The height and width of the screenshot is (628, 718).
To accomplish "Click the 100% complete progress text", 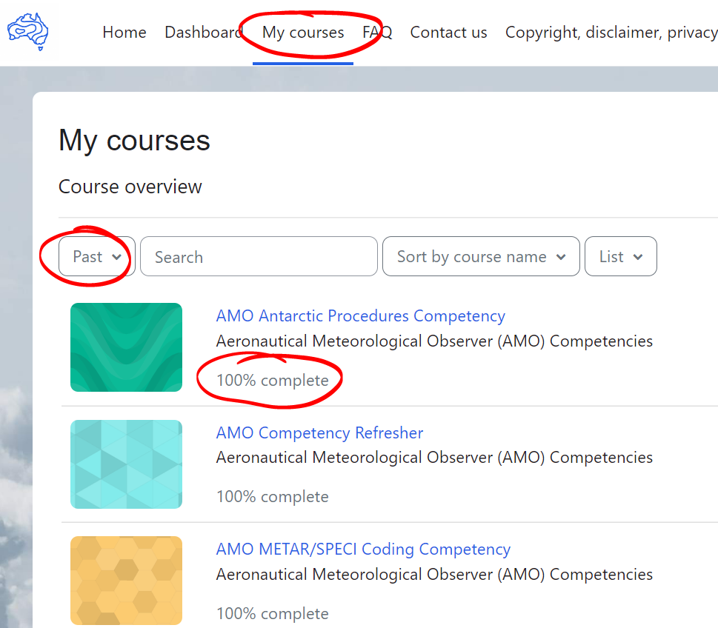I will (272, 379).
